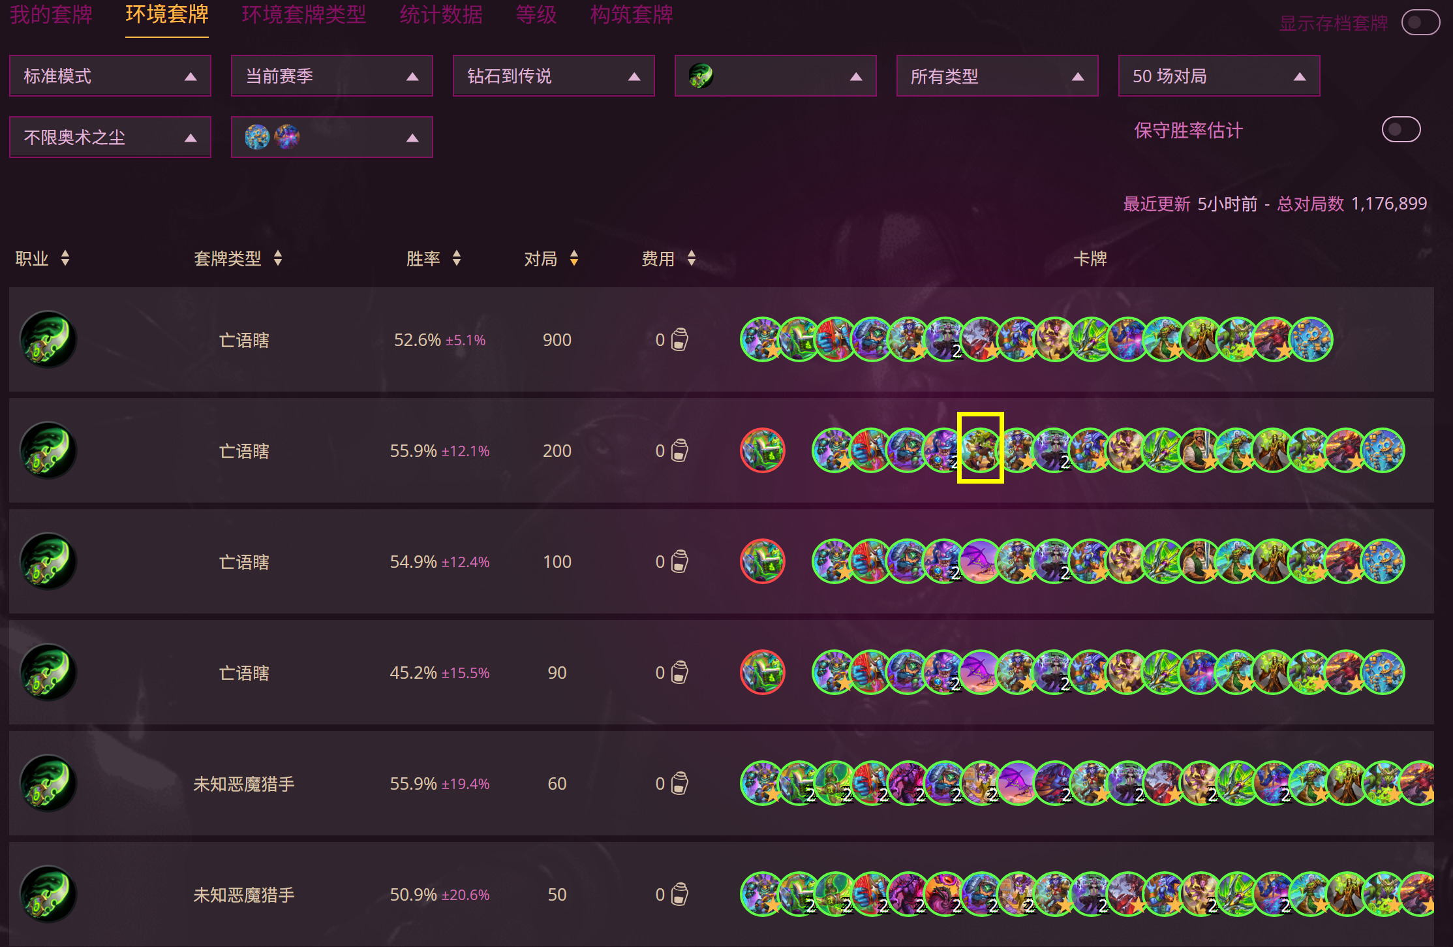Sort by the 费用 column
The image size is (1453, 947).
pyautogui.click(x=669, y=258)
